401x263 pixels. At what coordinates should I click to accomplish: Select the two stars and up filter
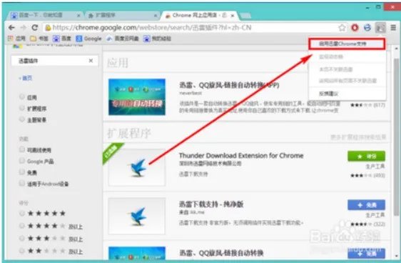click(x=22, y=251)
